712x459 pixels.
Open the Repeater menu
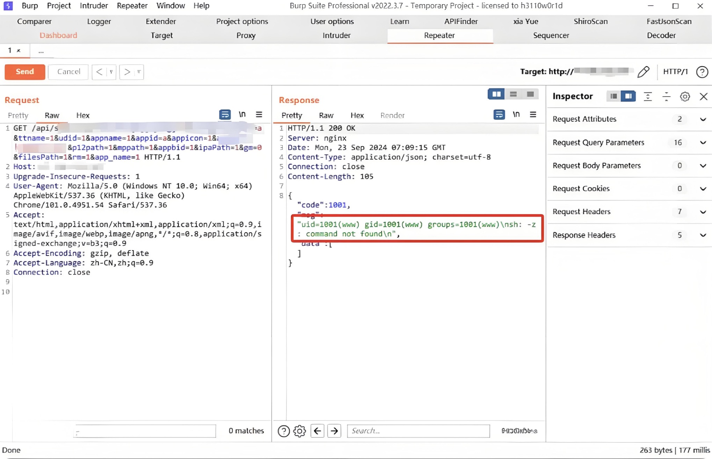point(132,6)
